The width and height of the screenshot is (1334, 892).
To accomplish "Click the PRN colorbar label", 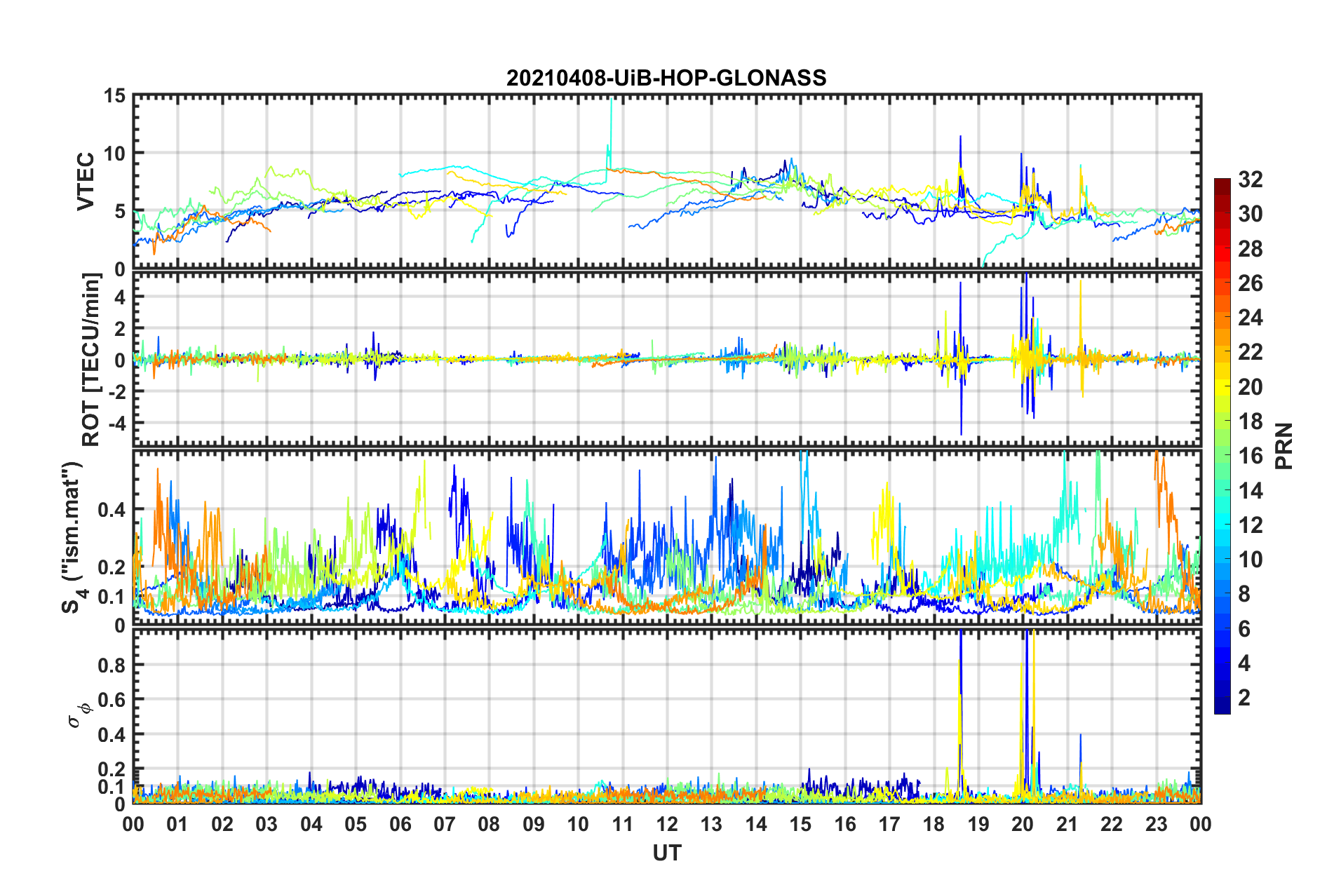I will point(1284,446).
